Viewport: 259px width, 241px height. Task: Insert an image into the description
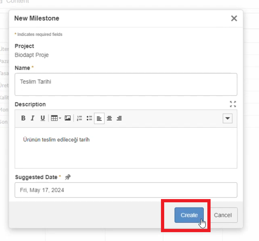point(68,118)
